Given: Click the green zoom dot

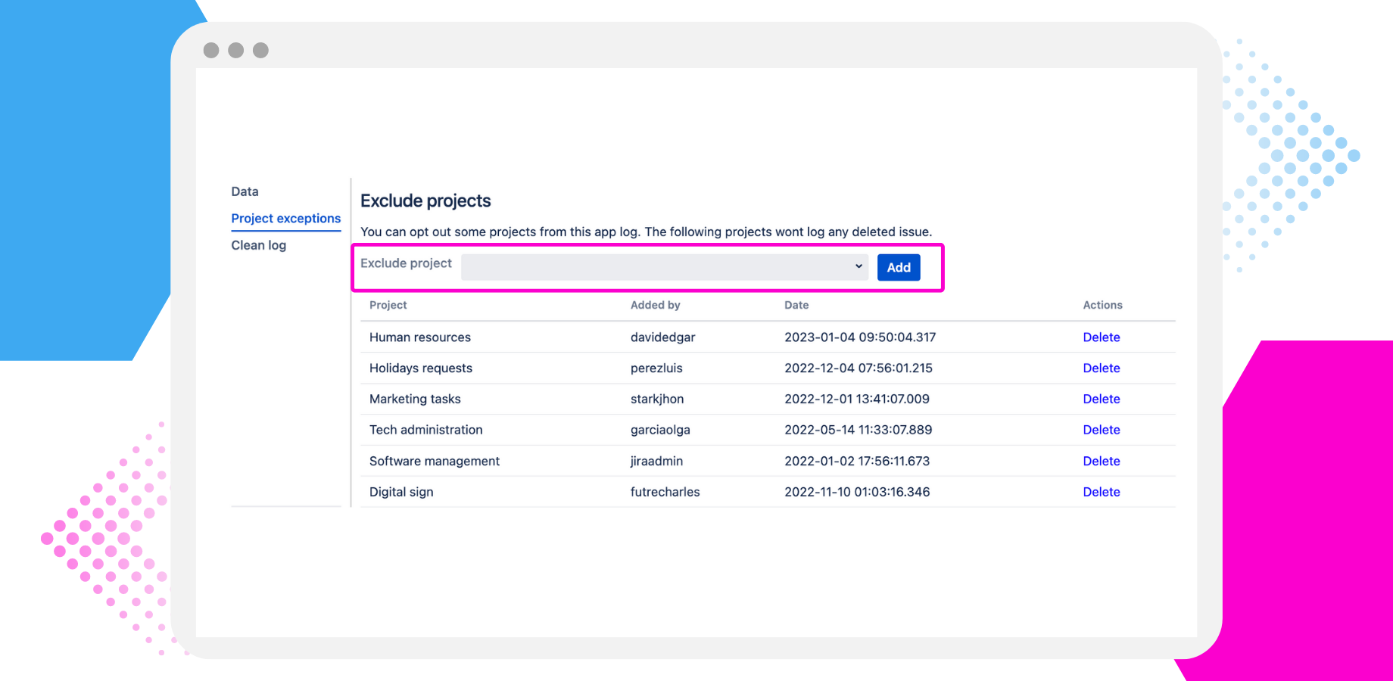Looking at the screenshot, I should click(x=261, y=50).
